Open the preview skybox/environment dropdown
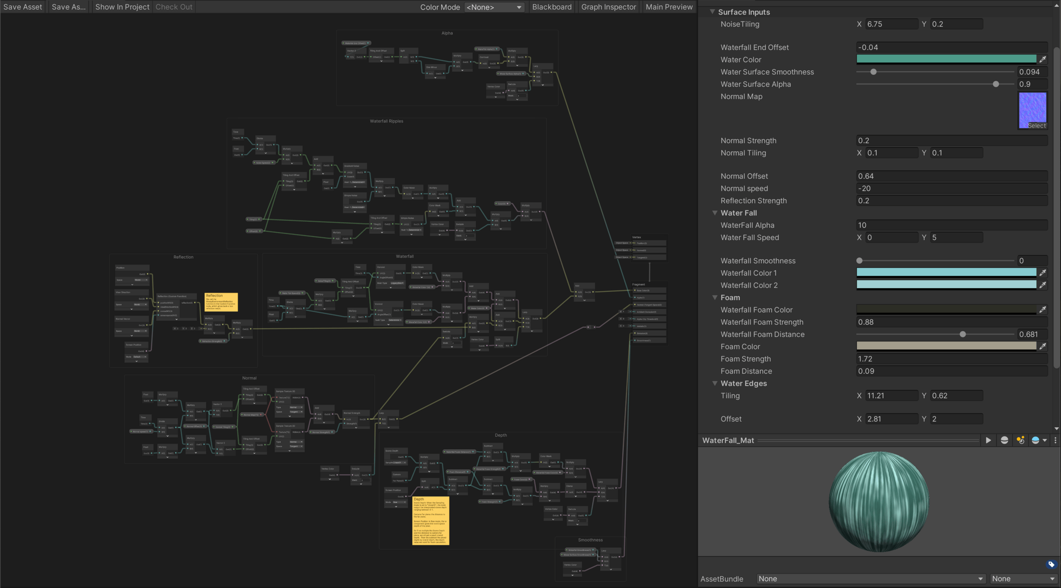This screenshot has height=588, width=1061. pos(1039,440)
